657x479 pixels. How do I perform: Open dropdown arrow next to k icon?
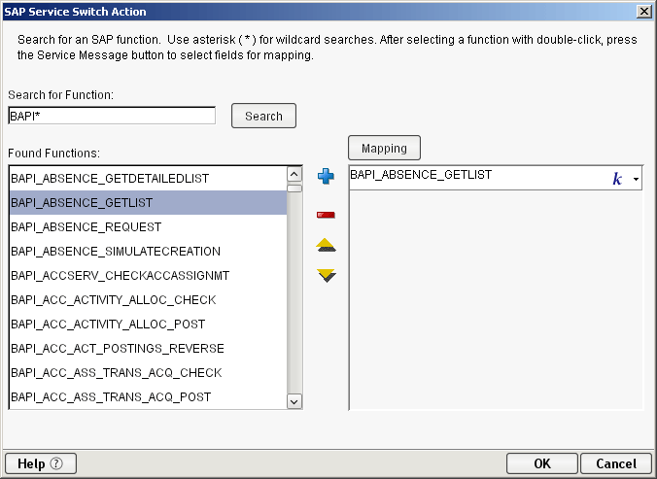coord(636,179)
